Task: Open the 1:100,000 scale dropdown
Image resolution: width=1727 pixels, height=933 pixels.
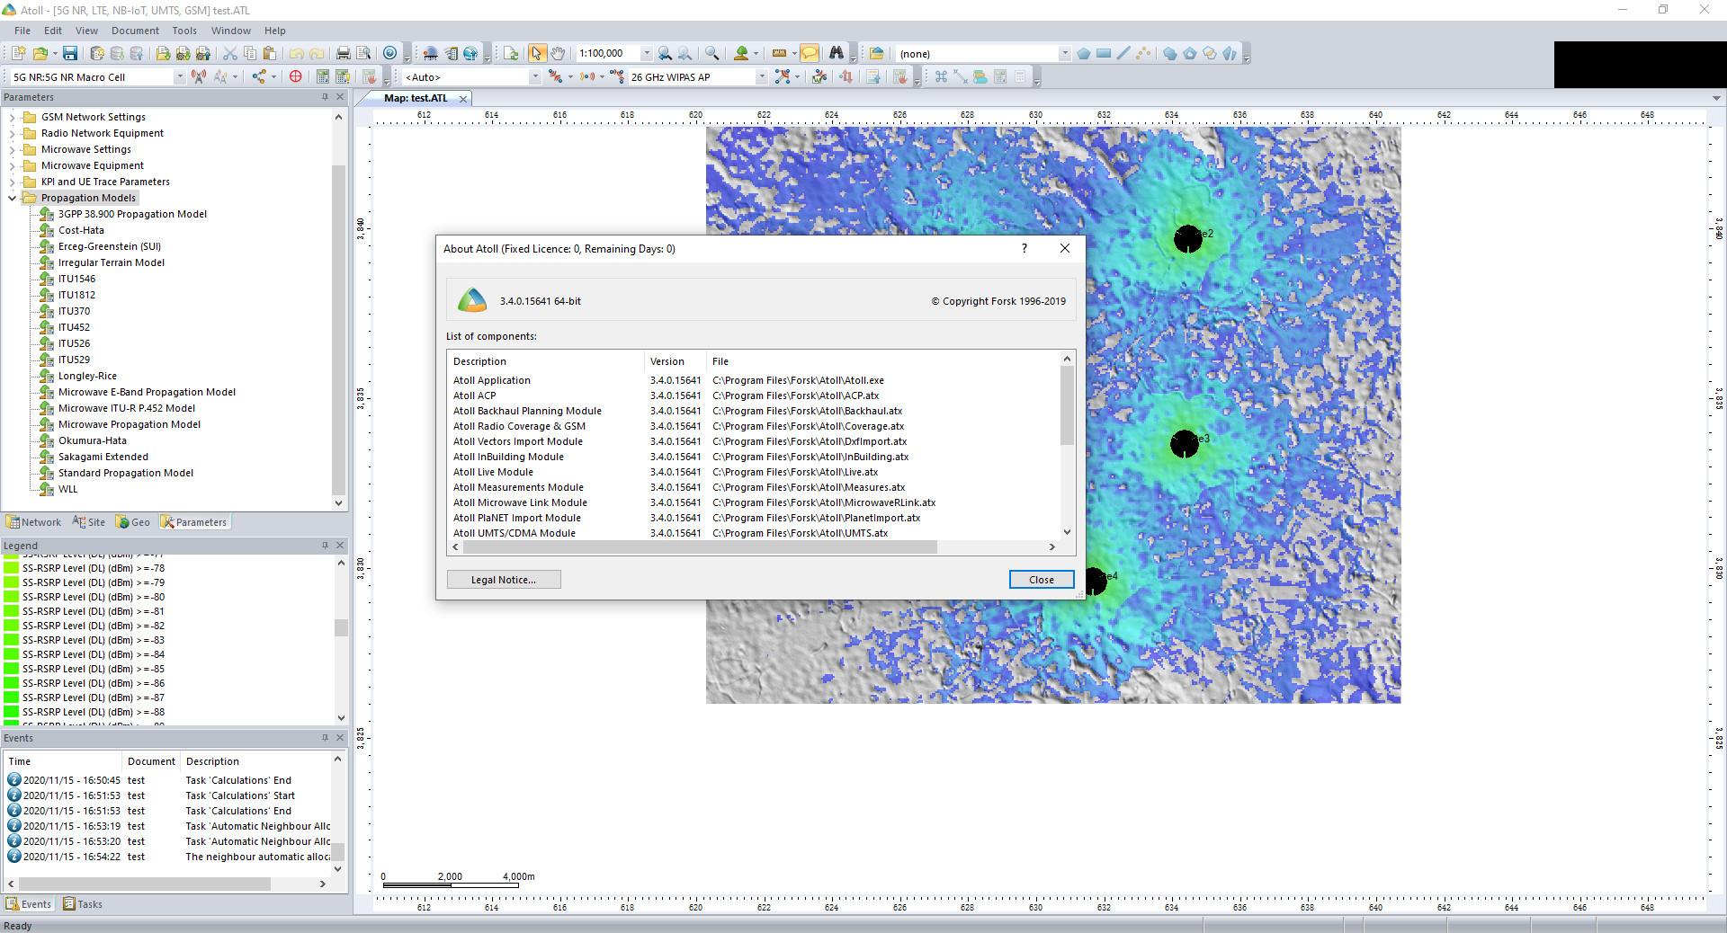Action: click(647, 53)
